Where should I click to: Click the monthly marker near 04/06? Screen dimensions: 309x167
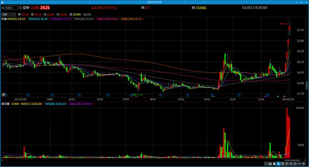pos(52,95)
